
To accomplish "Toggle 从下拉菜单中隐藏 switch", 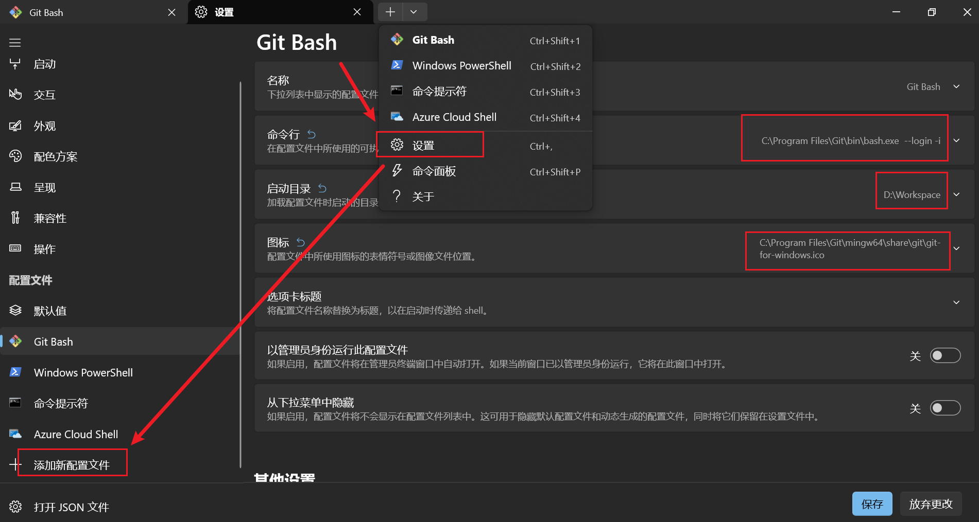I will (945, 408).
